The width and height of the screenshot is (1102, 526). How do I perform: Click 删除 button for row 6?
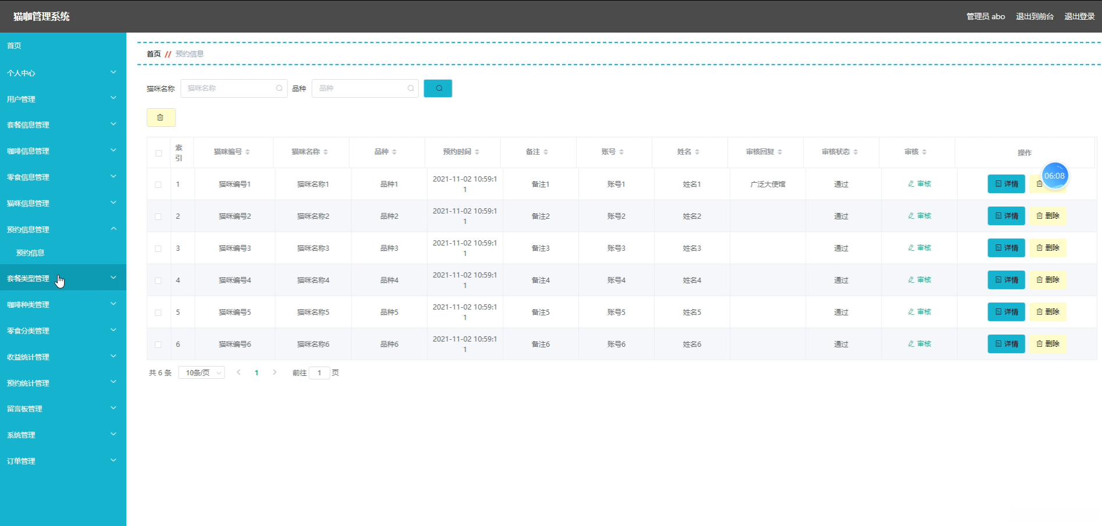pyautogui.click(x=1047, y=344)
